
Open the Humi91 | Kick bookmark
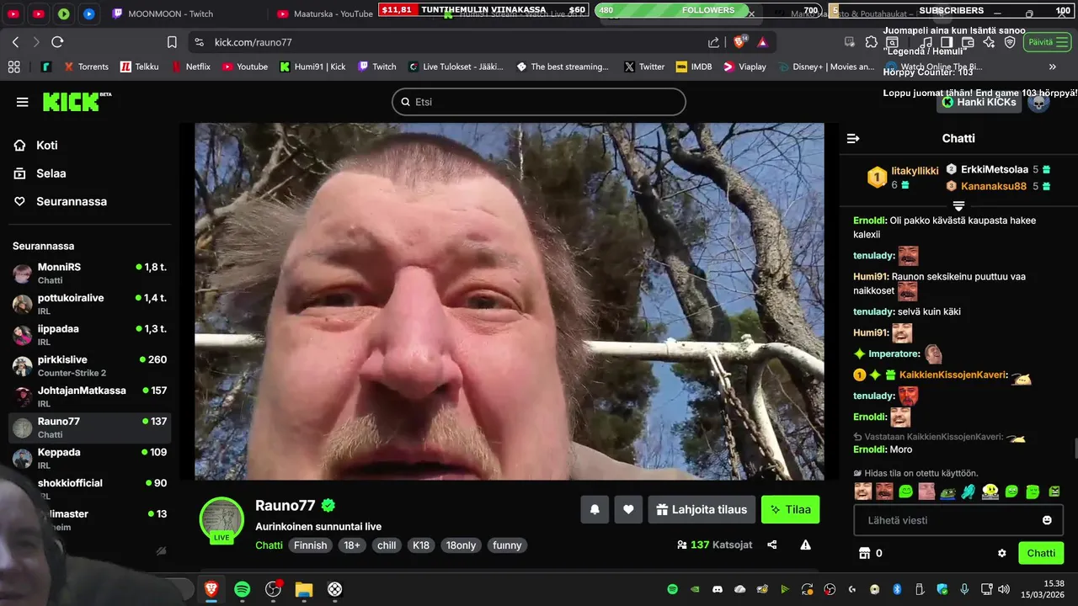(312, 66)
